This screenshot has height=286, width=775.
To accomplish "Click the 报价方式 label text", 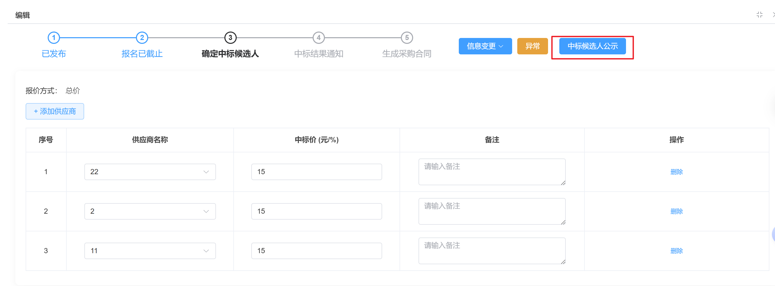I will (x=41, y=91).
